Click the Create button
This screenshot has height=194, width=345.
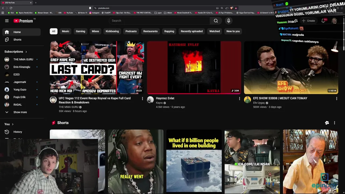pyautogui.click(x=308, y=21)
